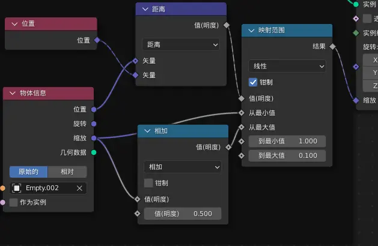The height and width of the screenshot is (246, 378).
Task: Click the 缩放 output socket of 物体信息
Action: (x=94, y=138)
